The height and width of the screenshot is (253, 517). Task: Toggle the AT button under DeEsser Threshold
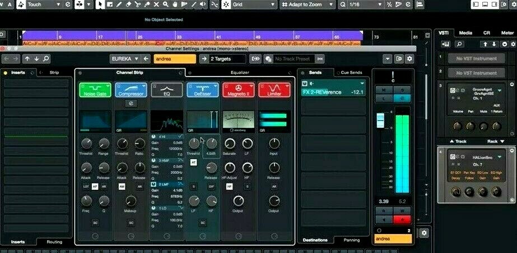tap(194, 163)
